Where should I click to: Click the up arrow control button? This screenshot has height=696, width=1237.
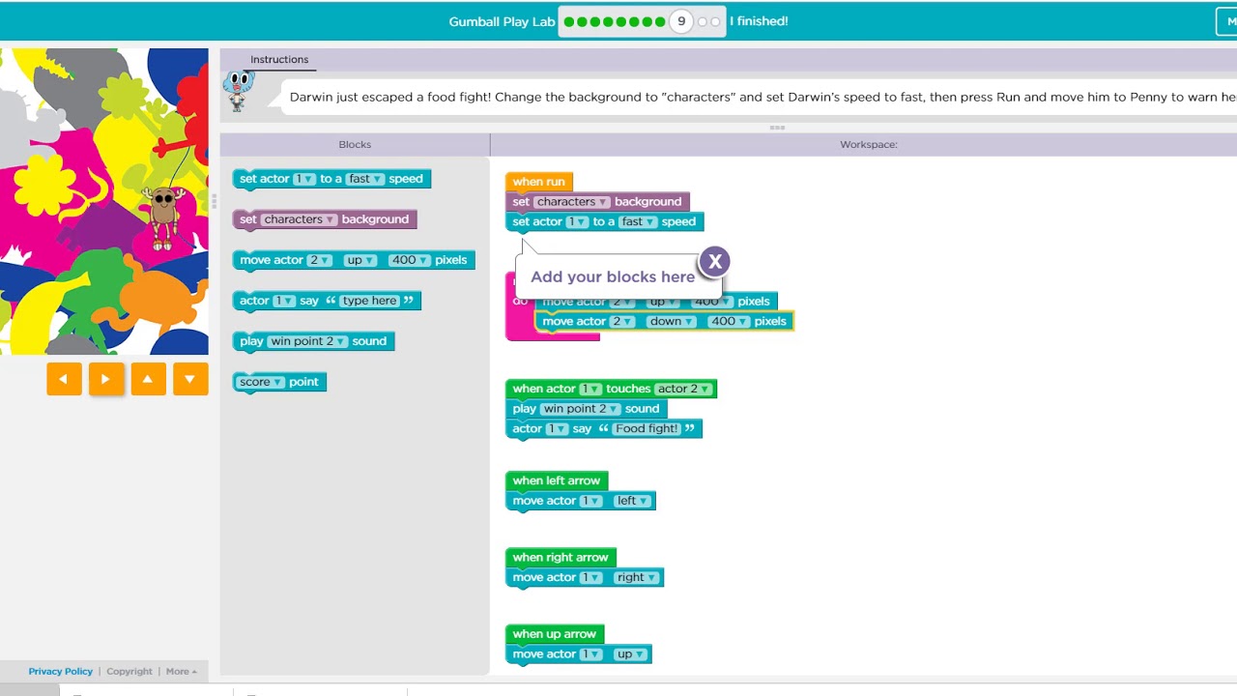(x=148, y=379)
